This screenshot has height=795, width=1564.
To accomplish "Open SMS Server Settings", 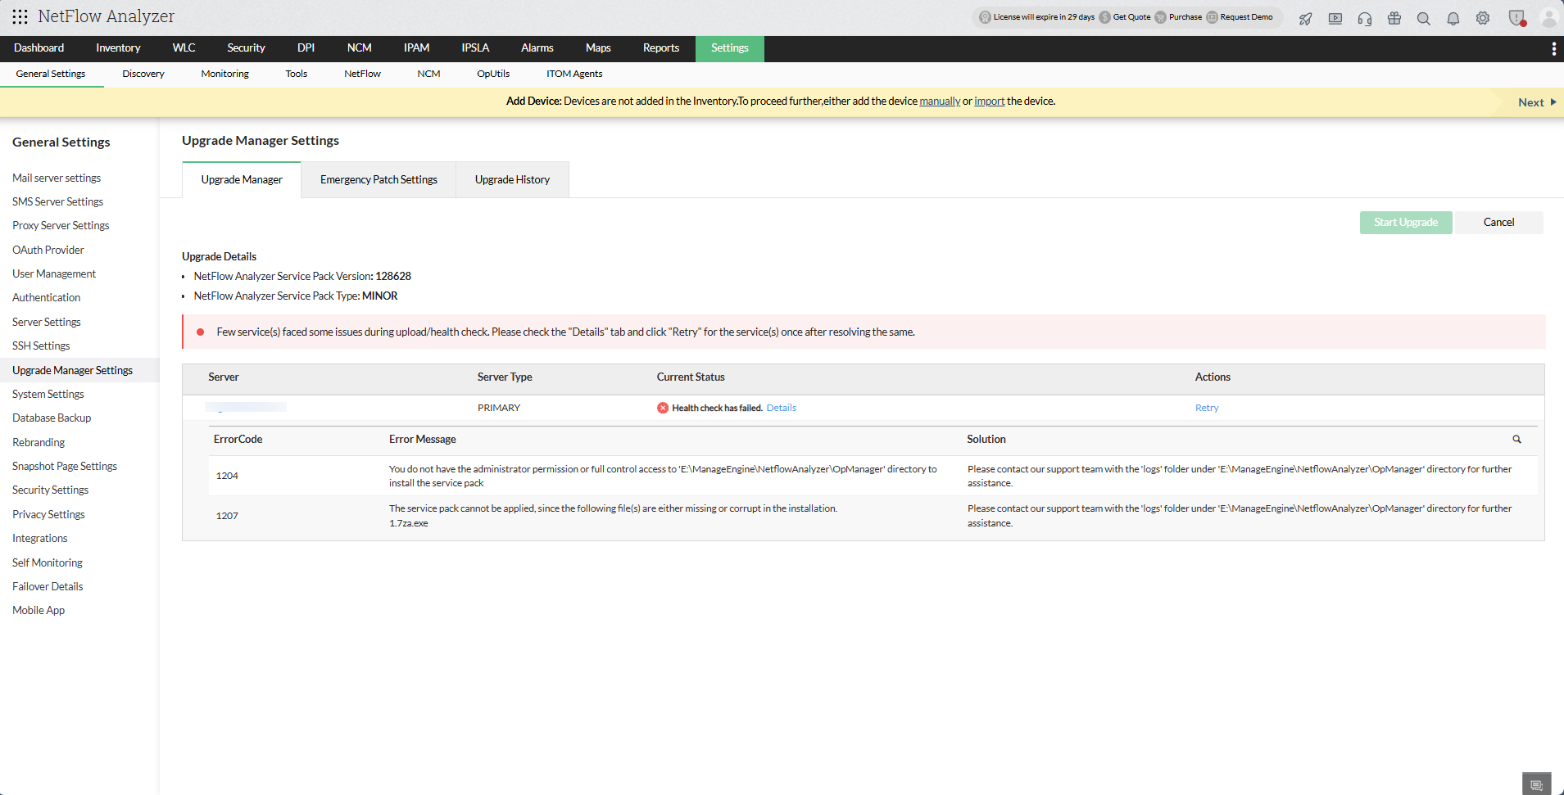I will (57, 201).
